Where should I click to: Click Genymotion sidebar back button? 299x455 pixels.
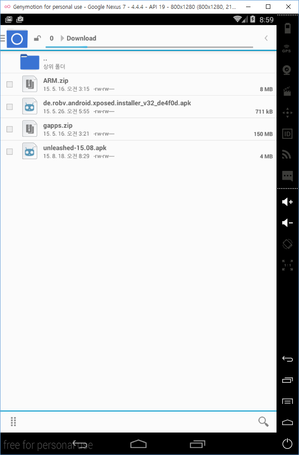click(x=288, y=359)
